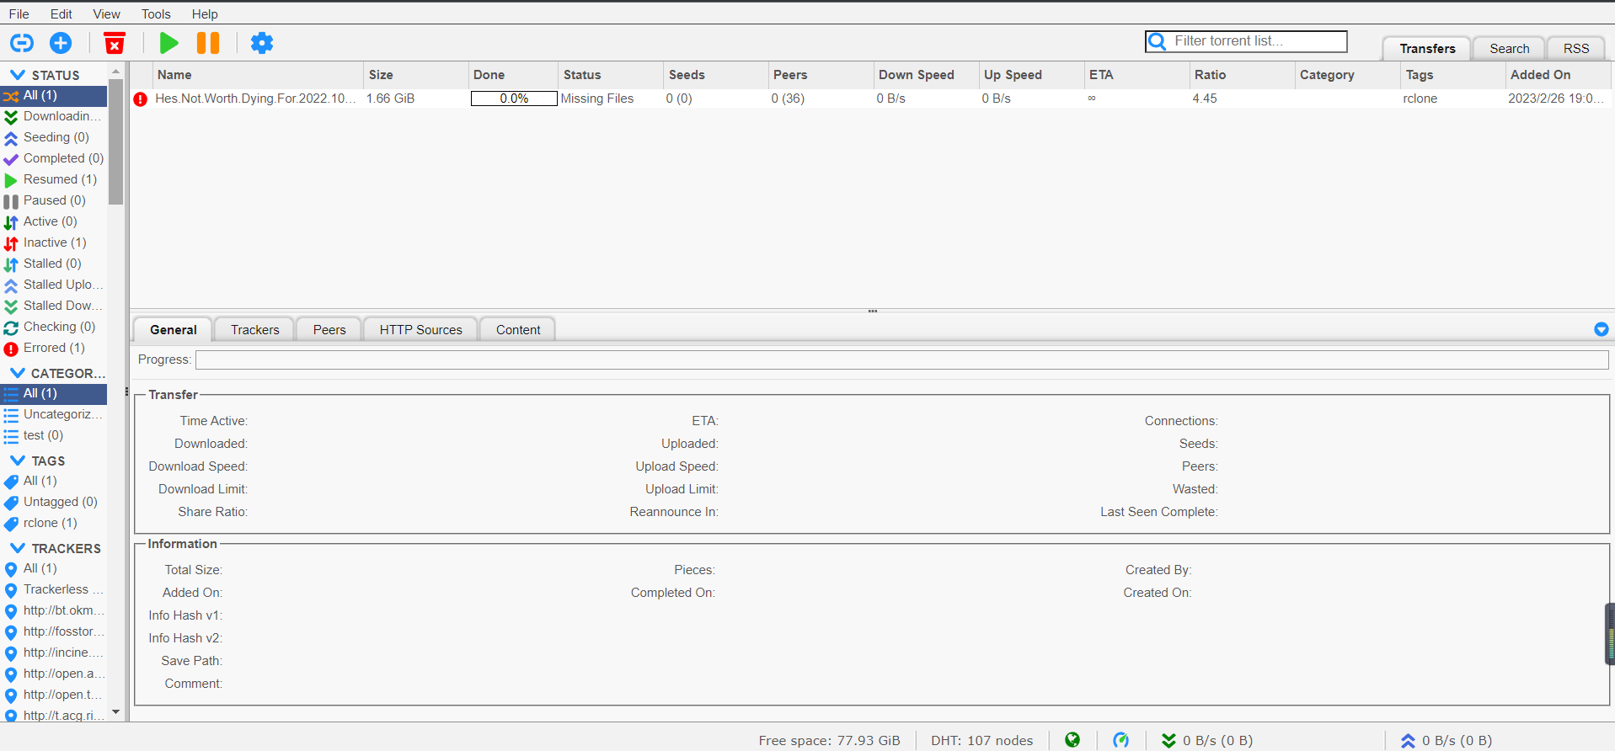
Task: Click the Filter torrent list field
Action: [1246, 41]
